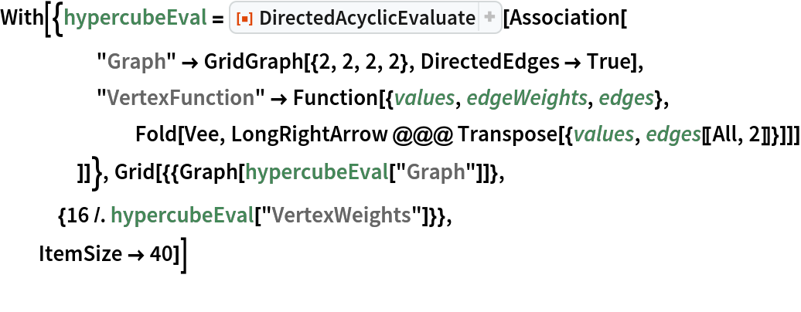Click hypercubeEval on the first line
801x312 pixels.
(x=135, y=17)
